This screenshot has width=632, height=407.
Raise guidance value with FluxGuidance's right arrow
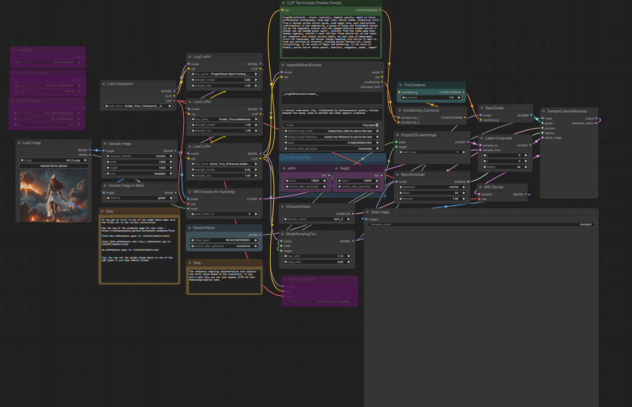(x=459, y=97)
